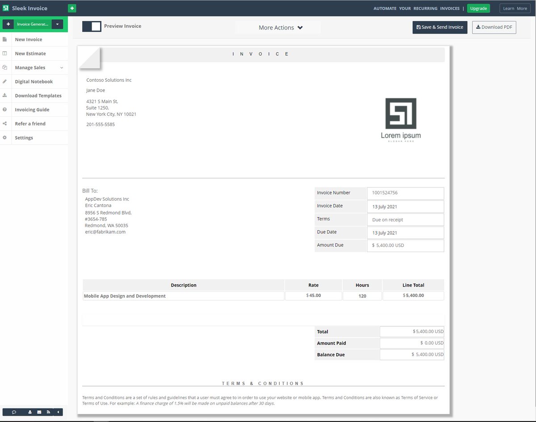The width and height of the screenshot is (536, 422).
Task: Open the Digital Notebook pencil icon
Action: (x=5, y=81)
